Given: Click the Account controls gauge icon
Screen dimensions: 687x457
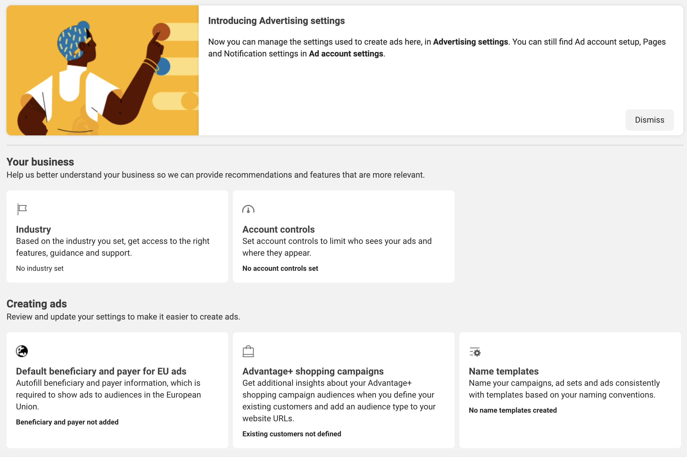Looking at the screenshot, I should click(x=248, y=209).
